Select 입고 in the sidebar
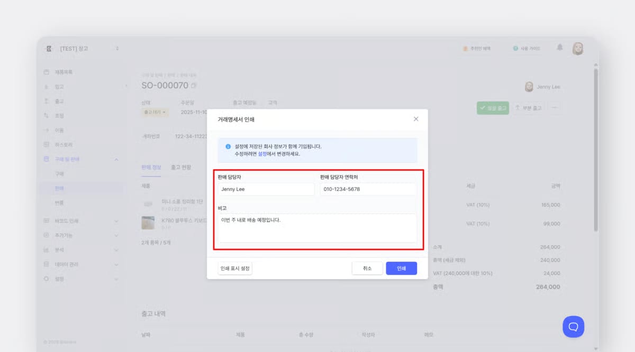The width and height of the screenshot is (635, 352). point(60,86)
